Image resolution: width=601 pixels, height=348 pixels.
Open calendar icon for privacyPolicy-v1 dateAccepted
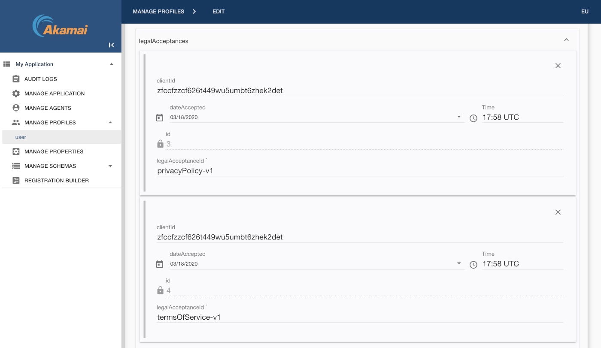(160, 118)
